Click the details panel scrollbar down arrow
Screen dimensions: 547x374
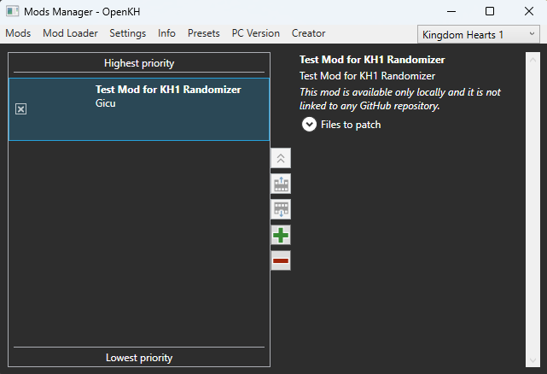pos(532,360)
